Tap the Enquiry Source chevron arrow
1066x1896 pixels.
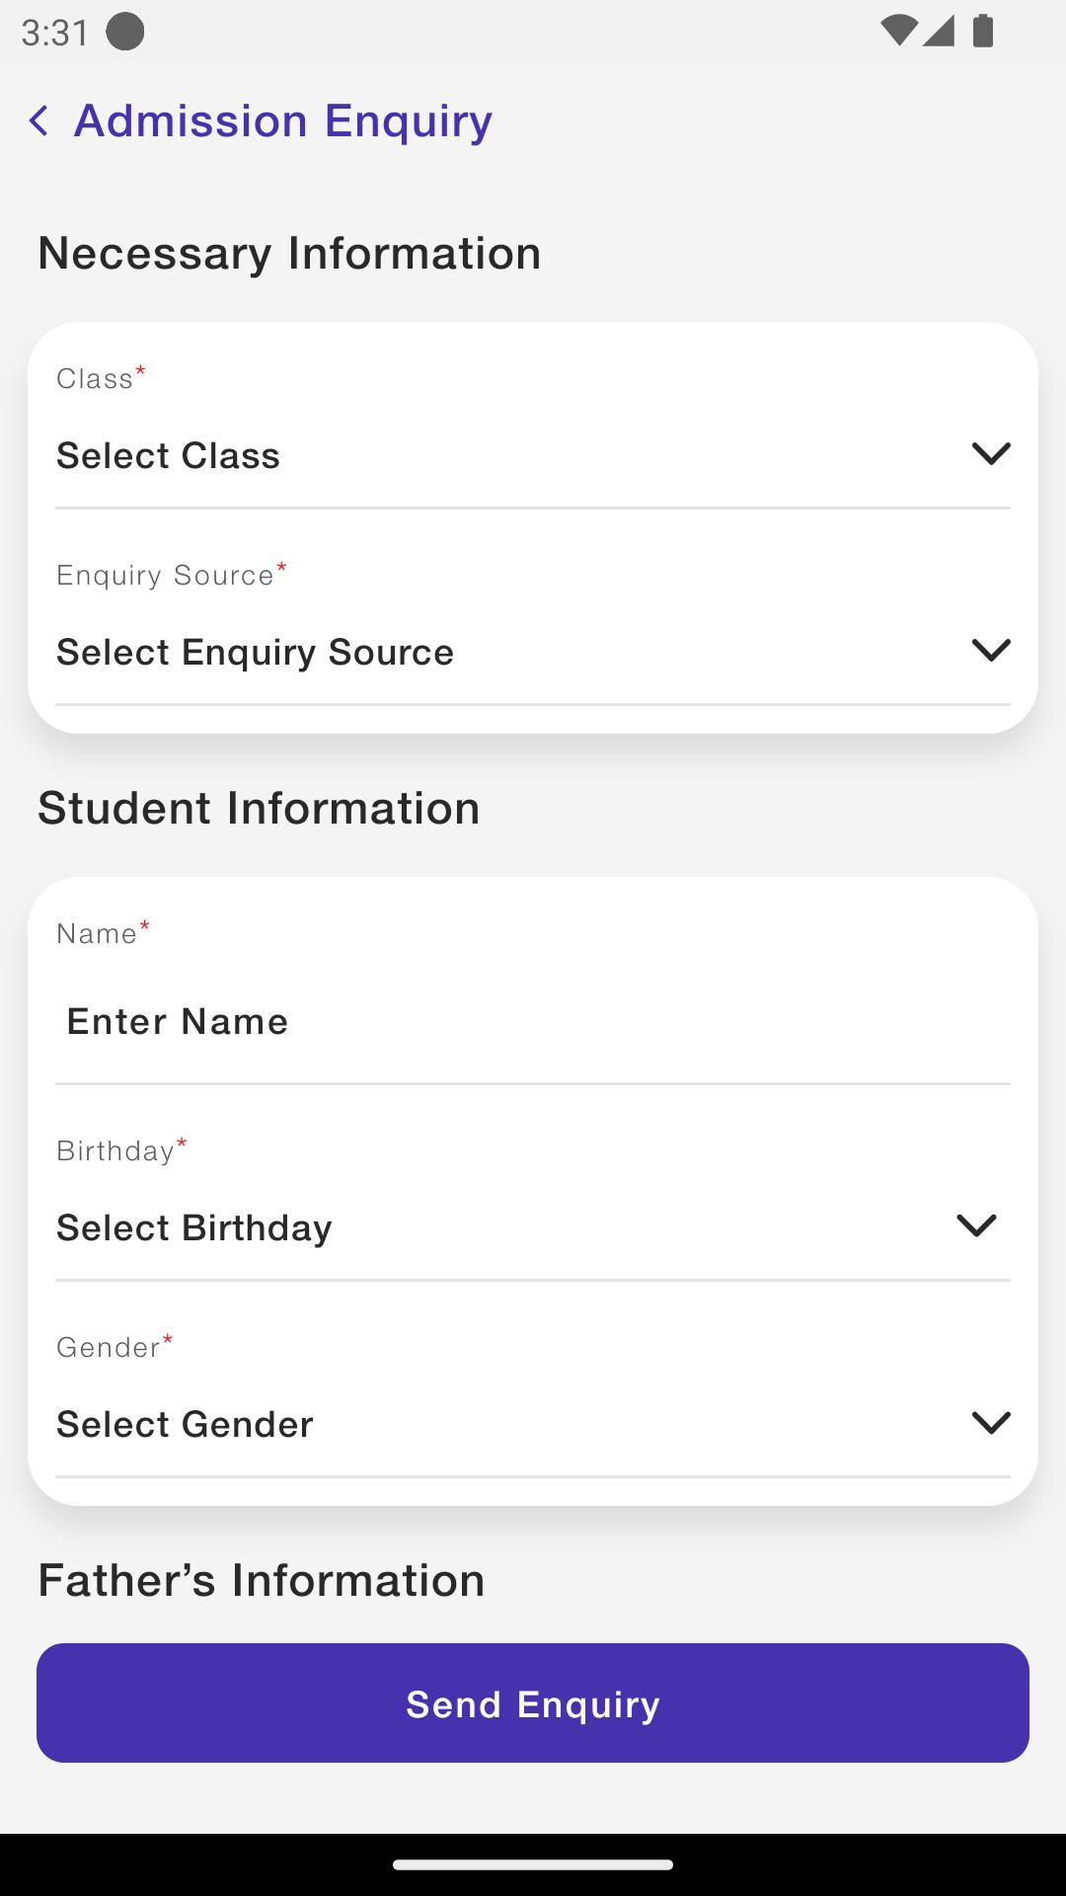[991, 650]
